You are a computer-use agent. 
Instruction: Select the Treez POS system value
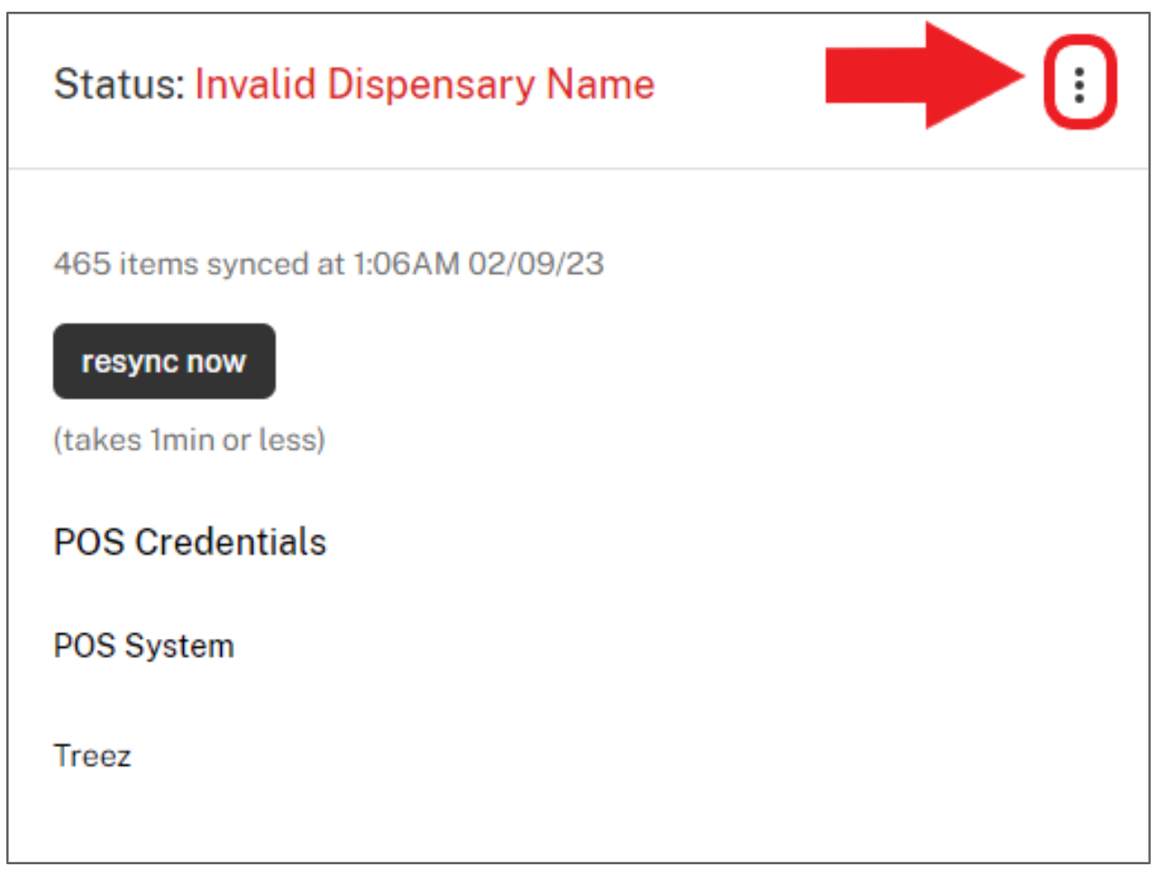tap(93, 755)
